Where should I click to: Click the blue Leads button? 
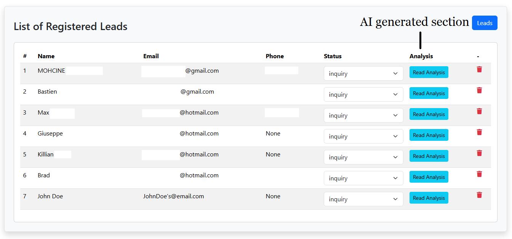[x=485, y=23]
